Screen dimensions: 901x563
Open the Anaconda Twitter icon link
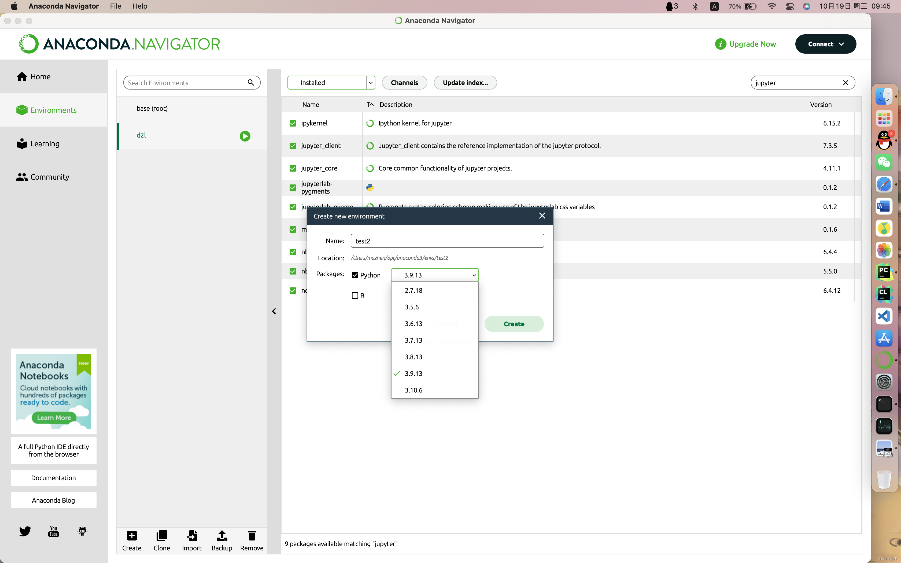click(x=25, y=531)
